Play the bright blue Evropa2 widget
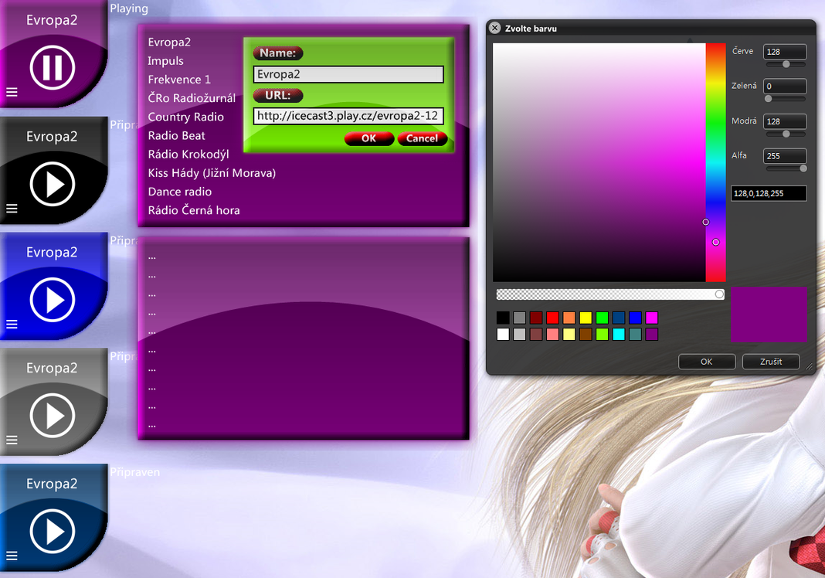 coord(53,300)
